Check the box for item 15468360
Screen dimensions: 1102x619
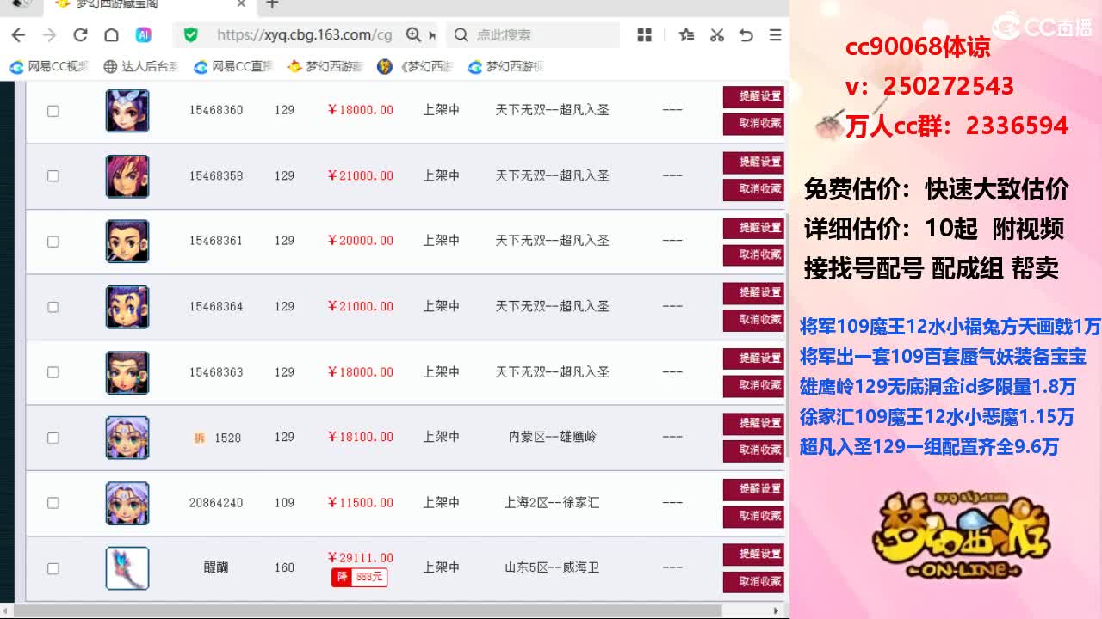tap(53, 111)
